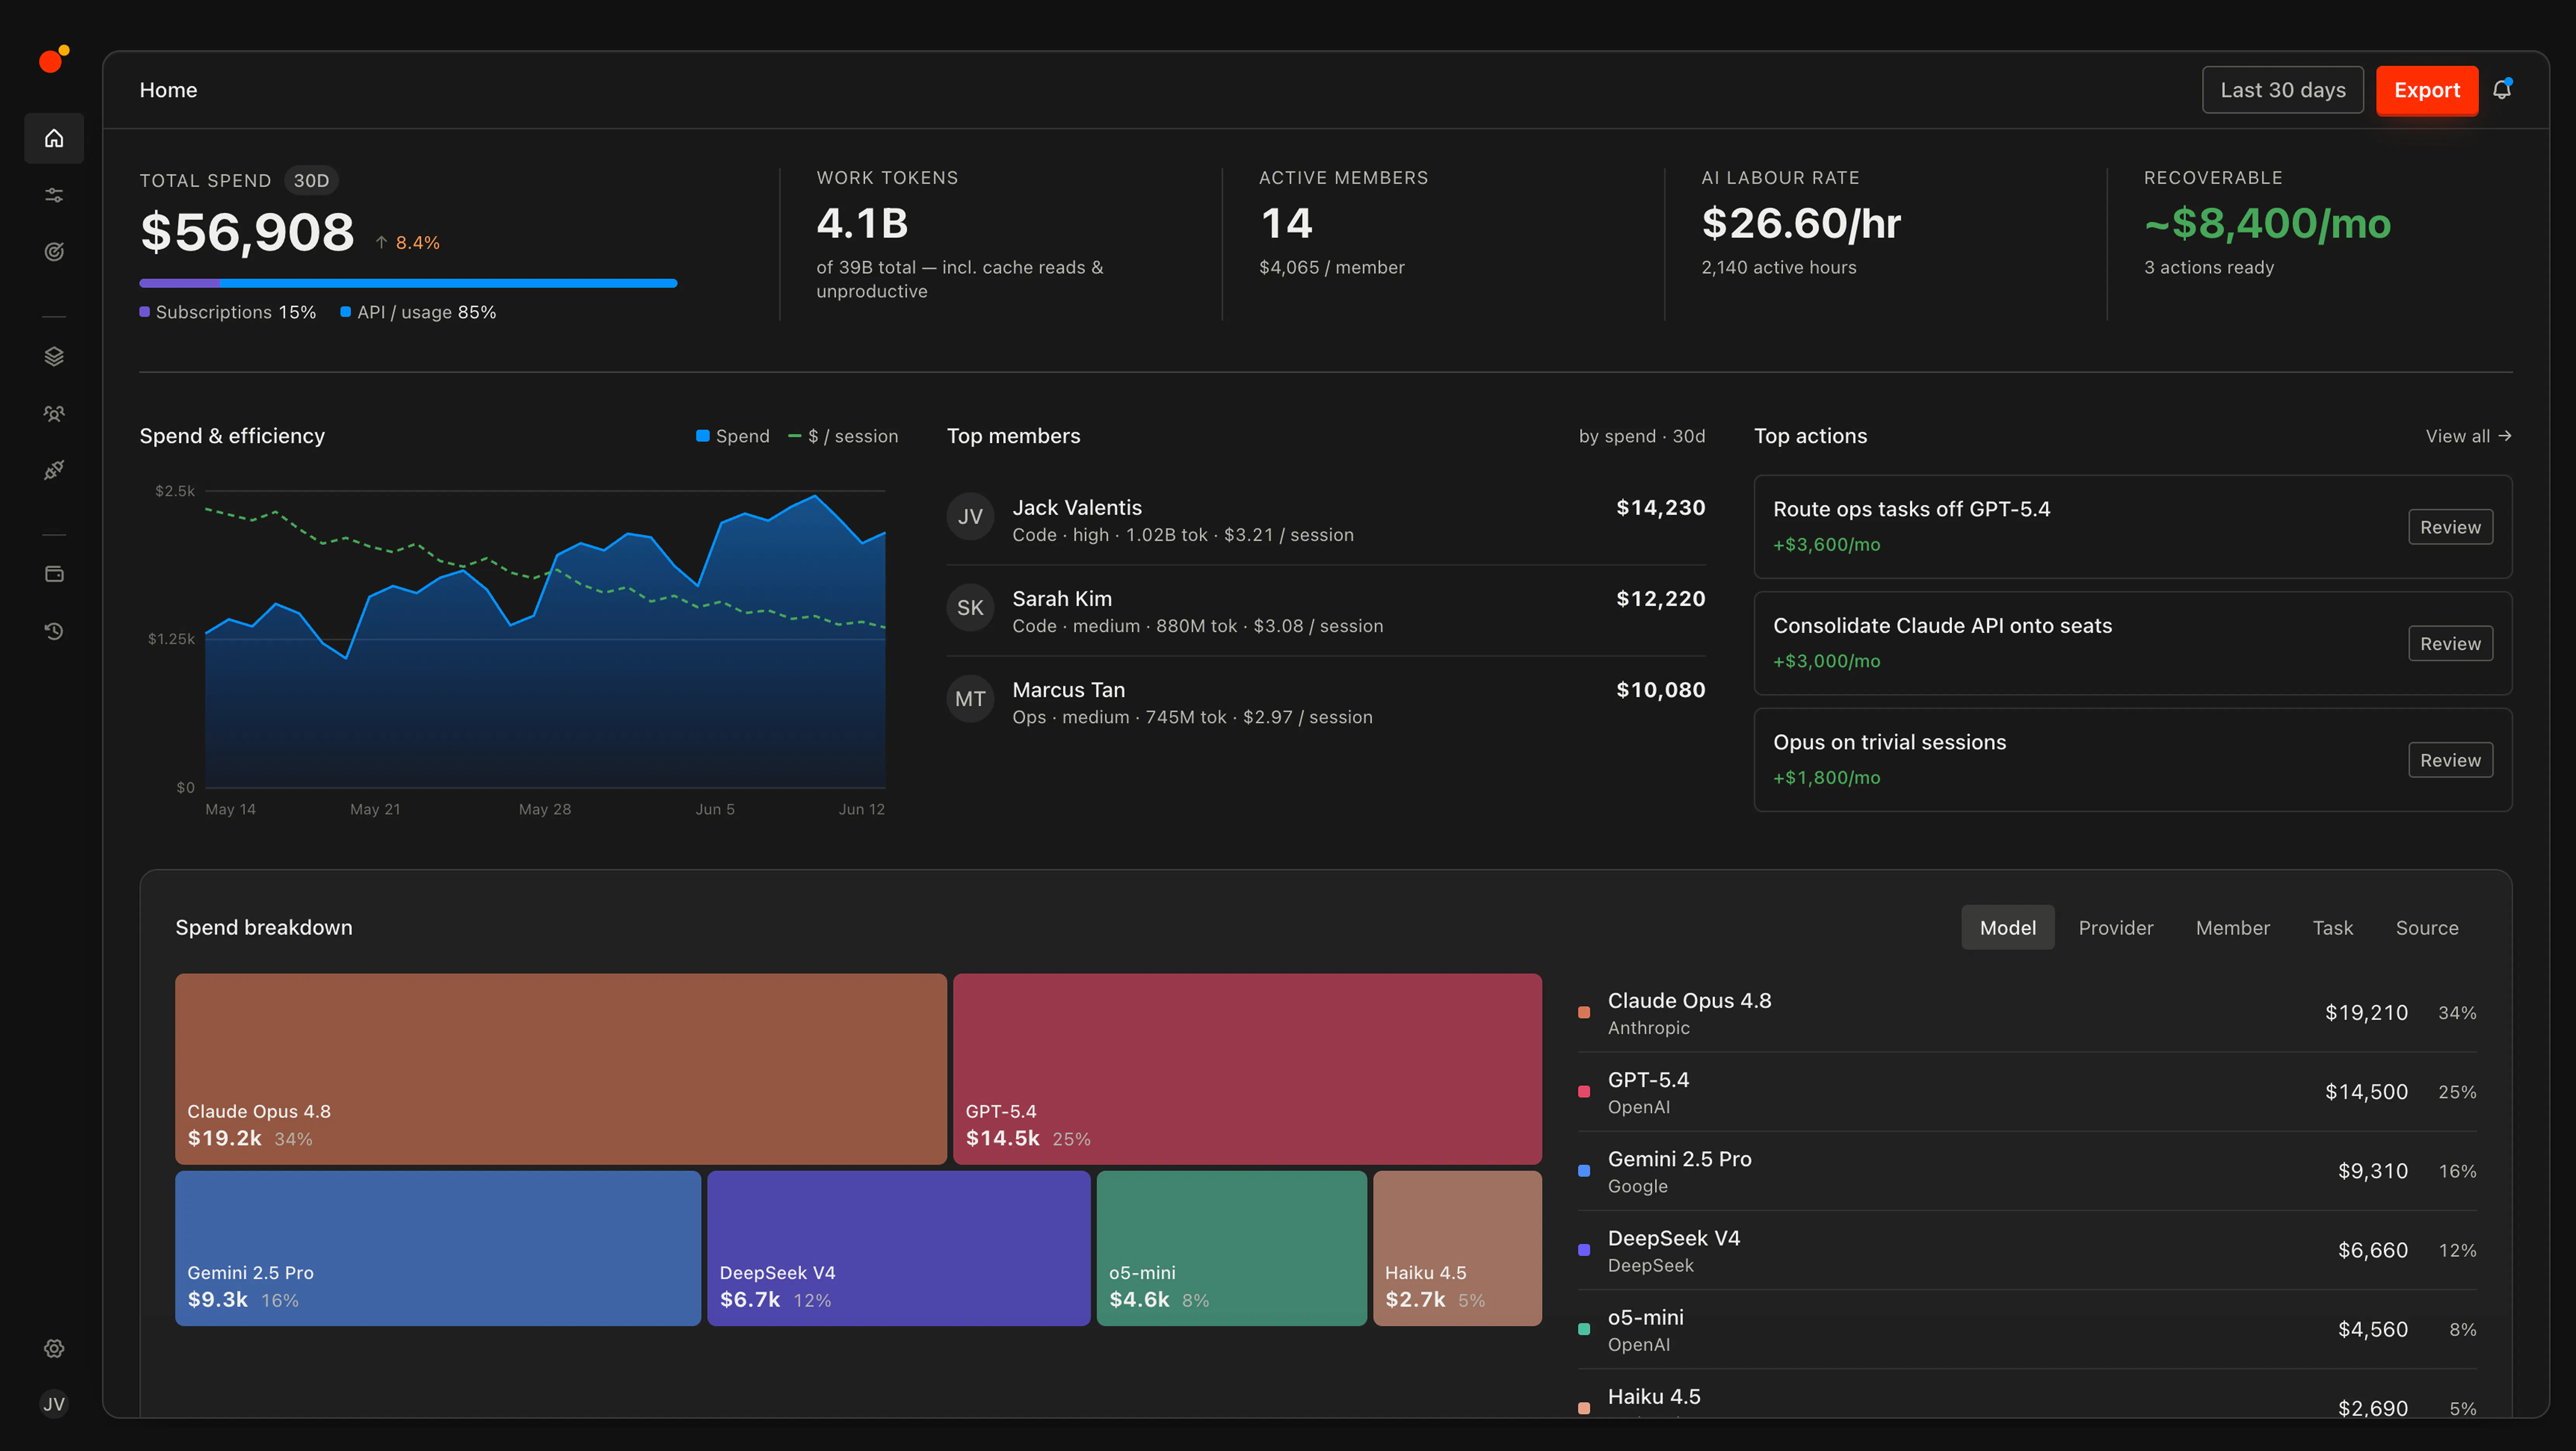Click the Export button
Screen dimensions: 2576x1451
[2427, 90]
